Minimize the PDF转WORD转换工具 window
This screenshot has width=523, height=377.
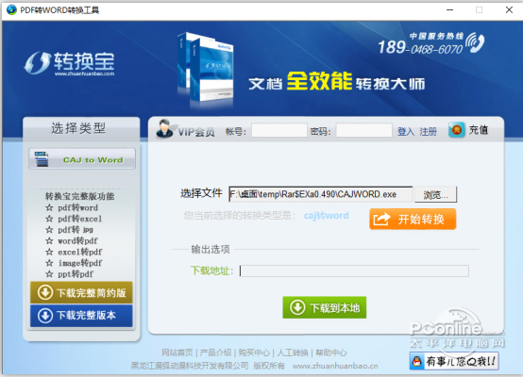click(x=449, y=10)
